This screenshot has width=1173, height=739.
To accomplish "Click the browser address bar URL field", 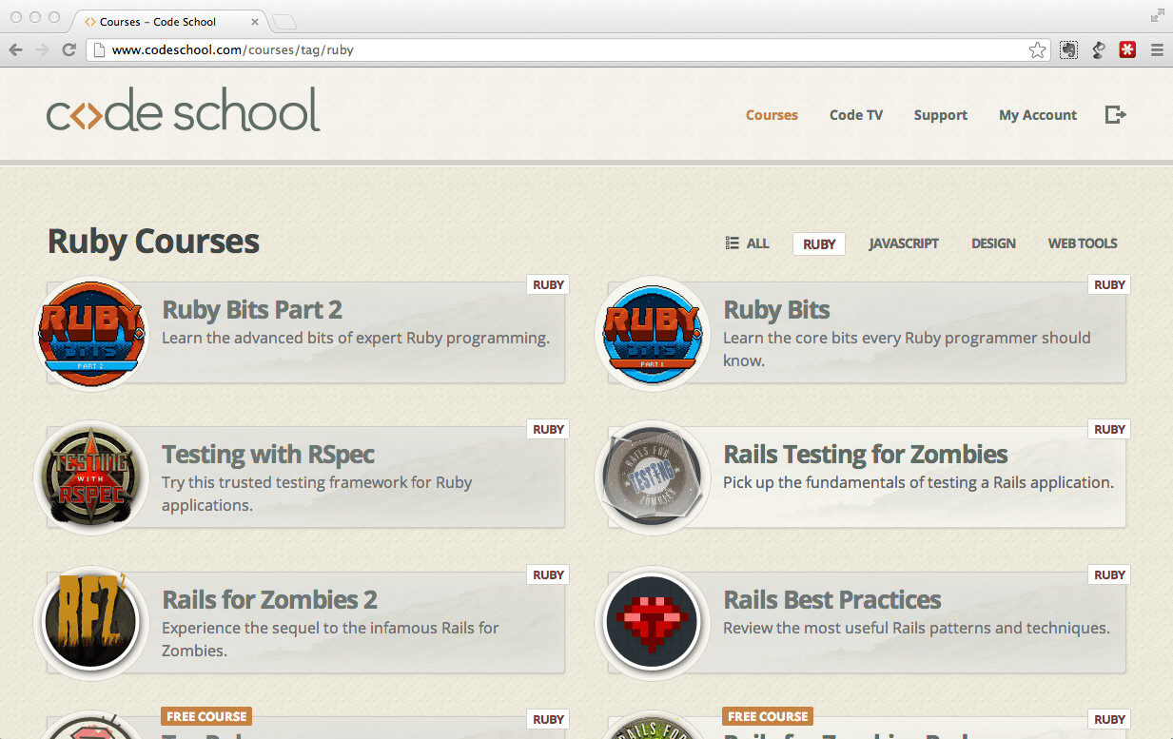I will click(x=561, y=50).
